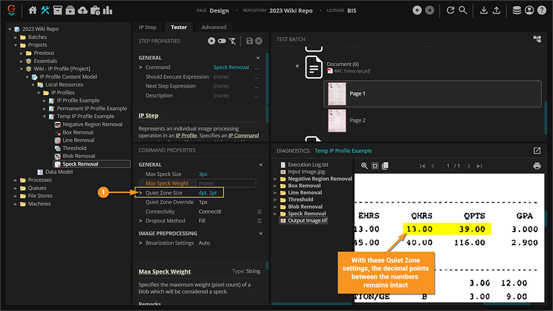Click the Design tools icon in the top bar
Image resolution: width=553 pixels, height=311 pixels.
point(45,10)
